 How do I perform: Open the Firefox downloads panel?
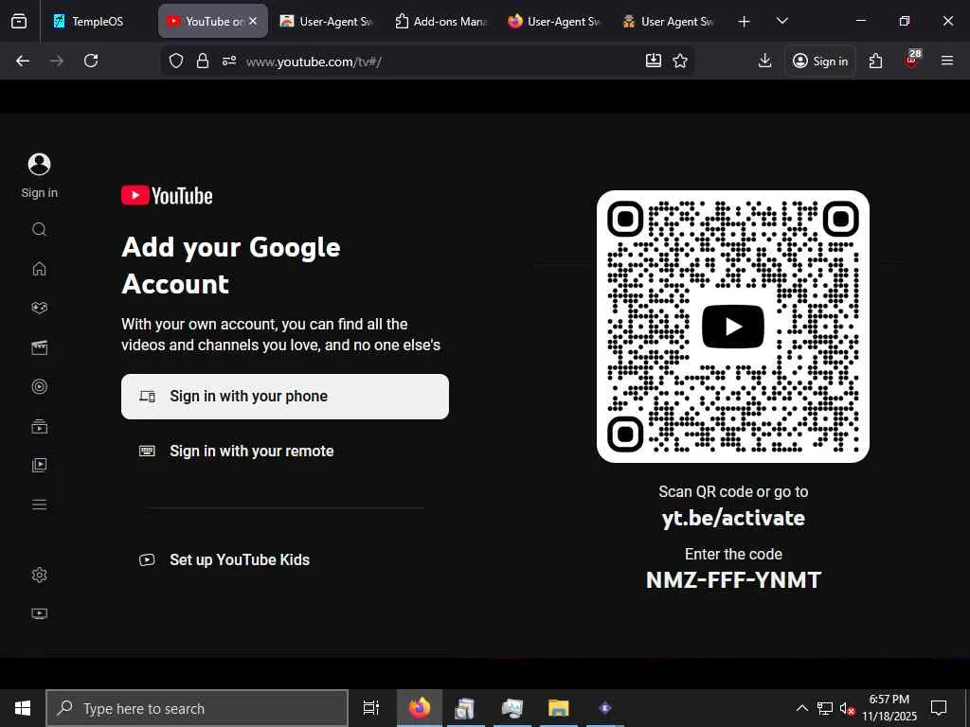point(764,61)
